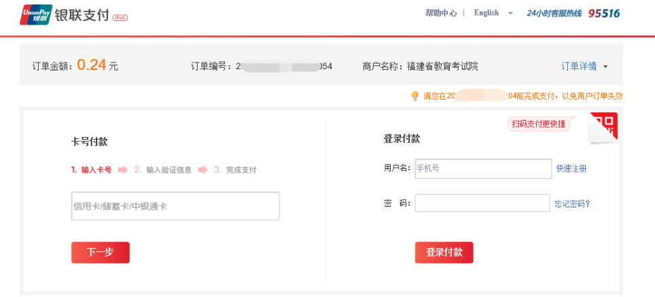Screen dimensions: 655x297
Task: Click the 扫码支付更快捷 tooltip bubble
Action: tap(539, 124)
